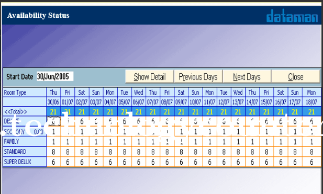Image resolution: width=323 pixels, height=194 pixels.
Task: Select the focused DELUXE cell for 30/06
Action: (x=53, y=121)
